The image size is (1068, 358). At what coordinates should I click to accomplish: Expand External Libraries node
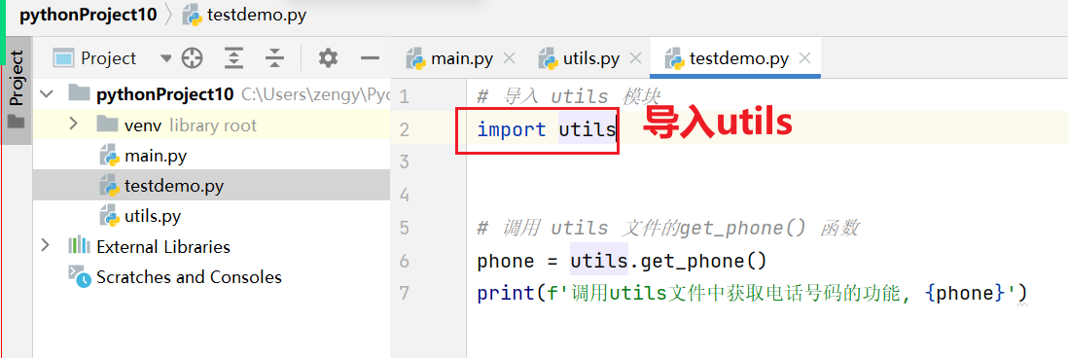[x=46, y=246]
